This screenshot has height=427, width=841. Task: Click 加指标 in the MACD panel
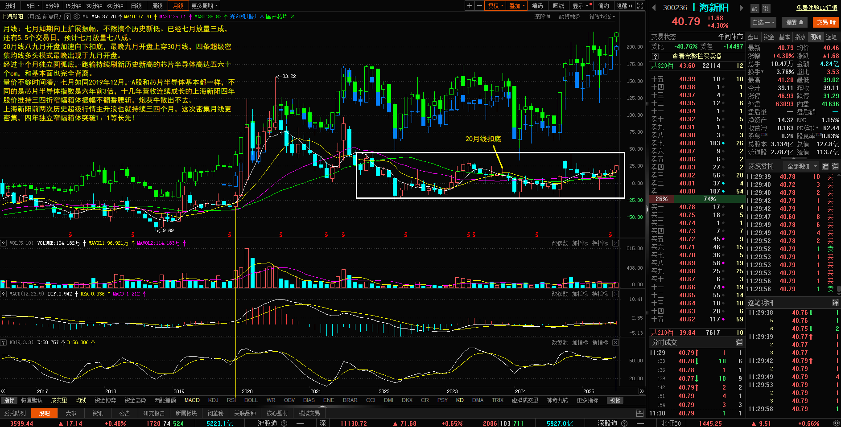pyautogui.click(x=580, y=294)
